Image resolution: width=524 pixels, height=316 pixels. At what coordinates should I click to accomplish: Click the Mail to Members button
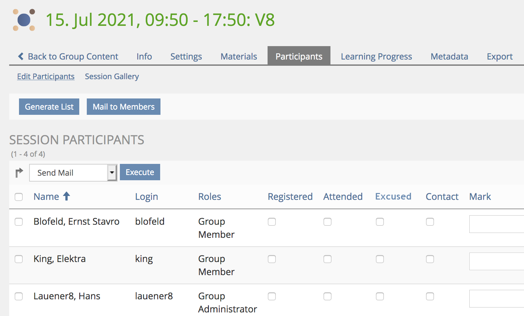(123, 107)
